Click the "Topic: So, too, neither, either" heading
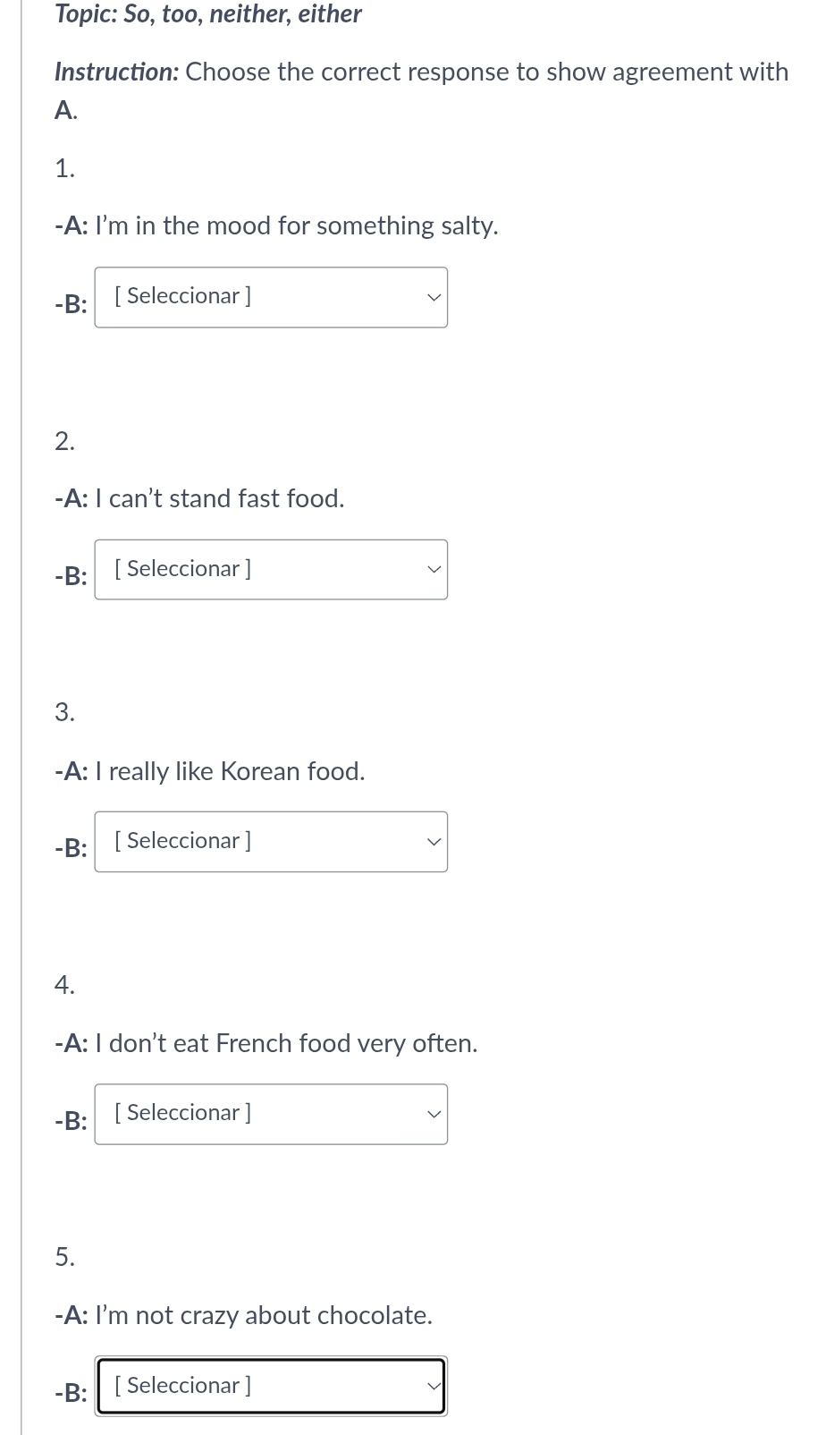 (x=208, y=14)
